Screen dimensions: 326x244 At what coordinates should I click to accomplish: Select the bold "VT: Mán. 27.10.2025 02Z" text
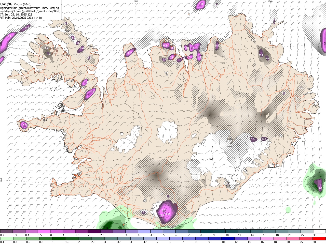click(x=16, y=18)
